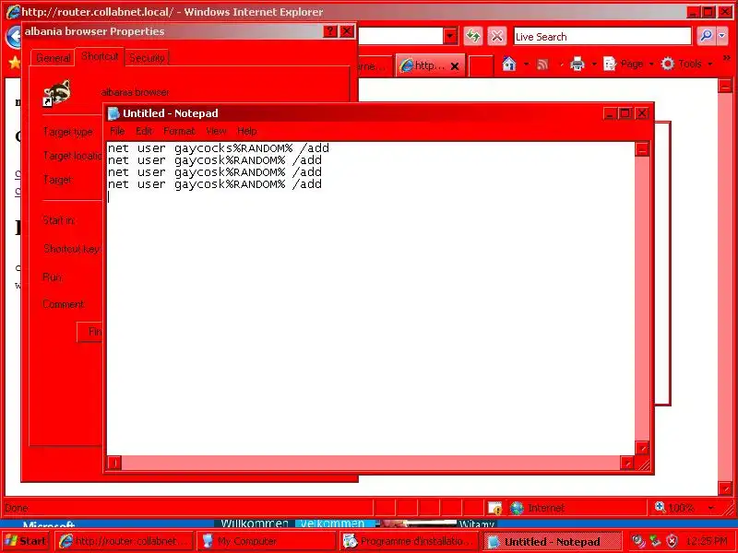
Task: Switch to the Shortcut tab in Properties
Action: pyautogui.click(x=100, y=56)
